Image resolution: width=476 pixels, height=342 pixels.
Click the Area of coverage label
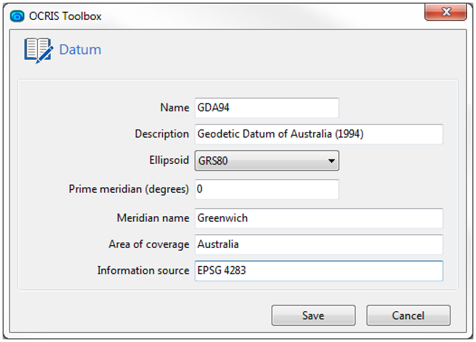point(149,244)
